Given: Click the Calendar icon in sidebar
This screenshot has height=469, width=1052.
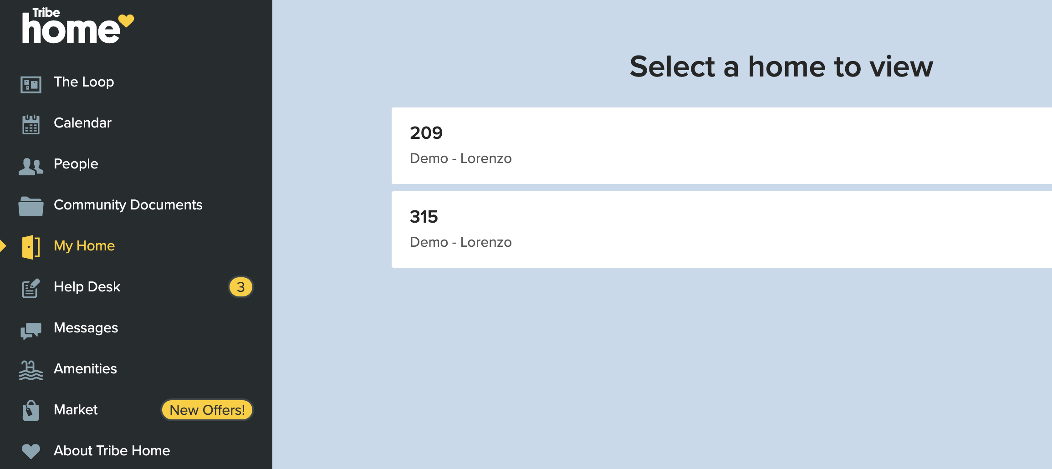Looking at the screenshot, I should pos(31,124).
